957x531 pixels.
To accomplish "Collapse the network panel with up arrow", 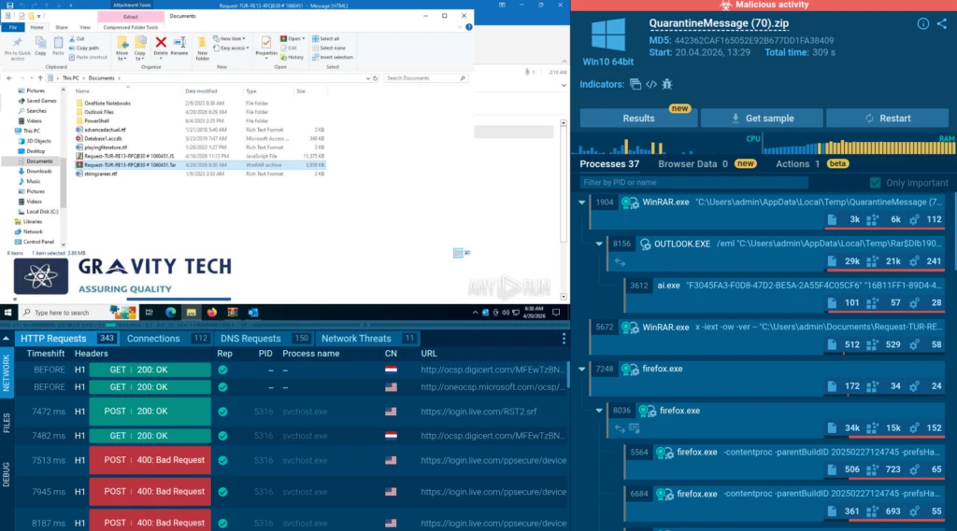I will (x=7, y=339).
